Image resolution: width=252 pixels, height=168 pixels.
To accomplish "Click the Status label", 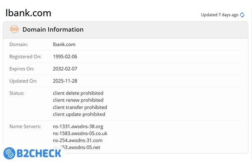I will (17, 93).
